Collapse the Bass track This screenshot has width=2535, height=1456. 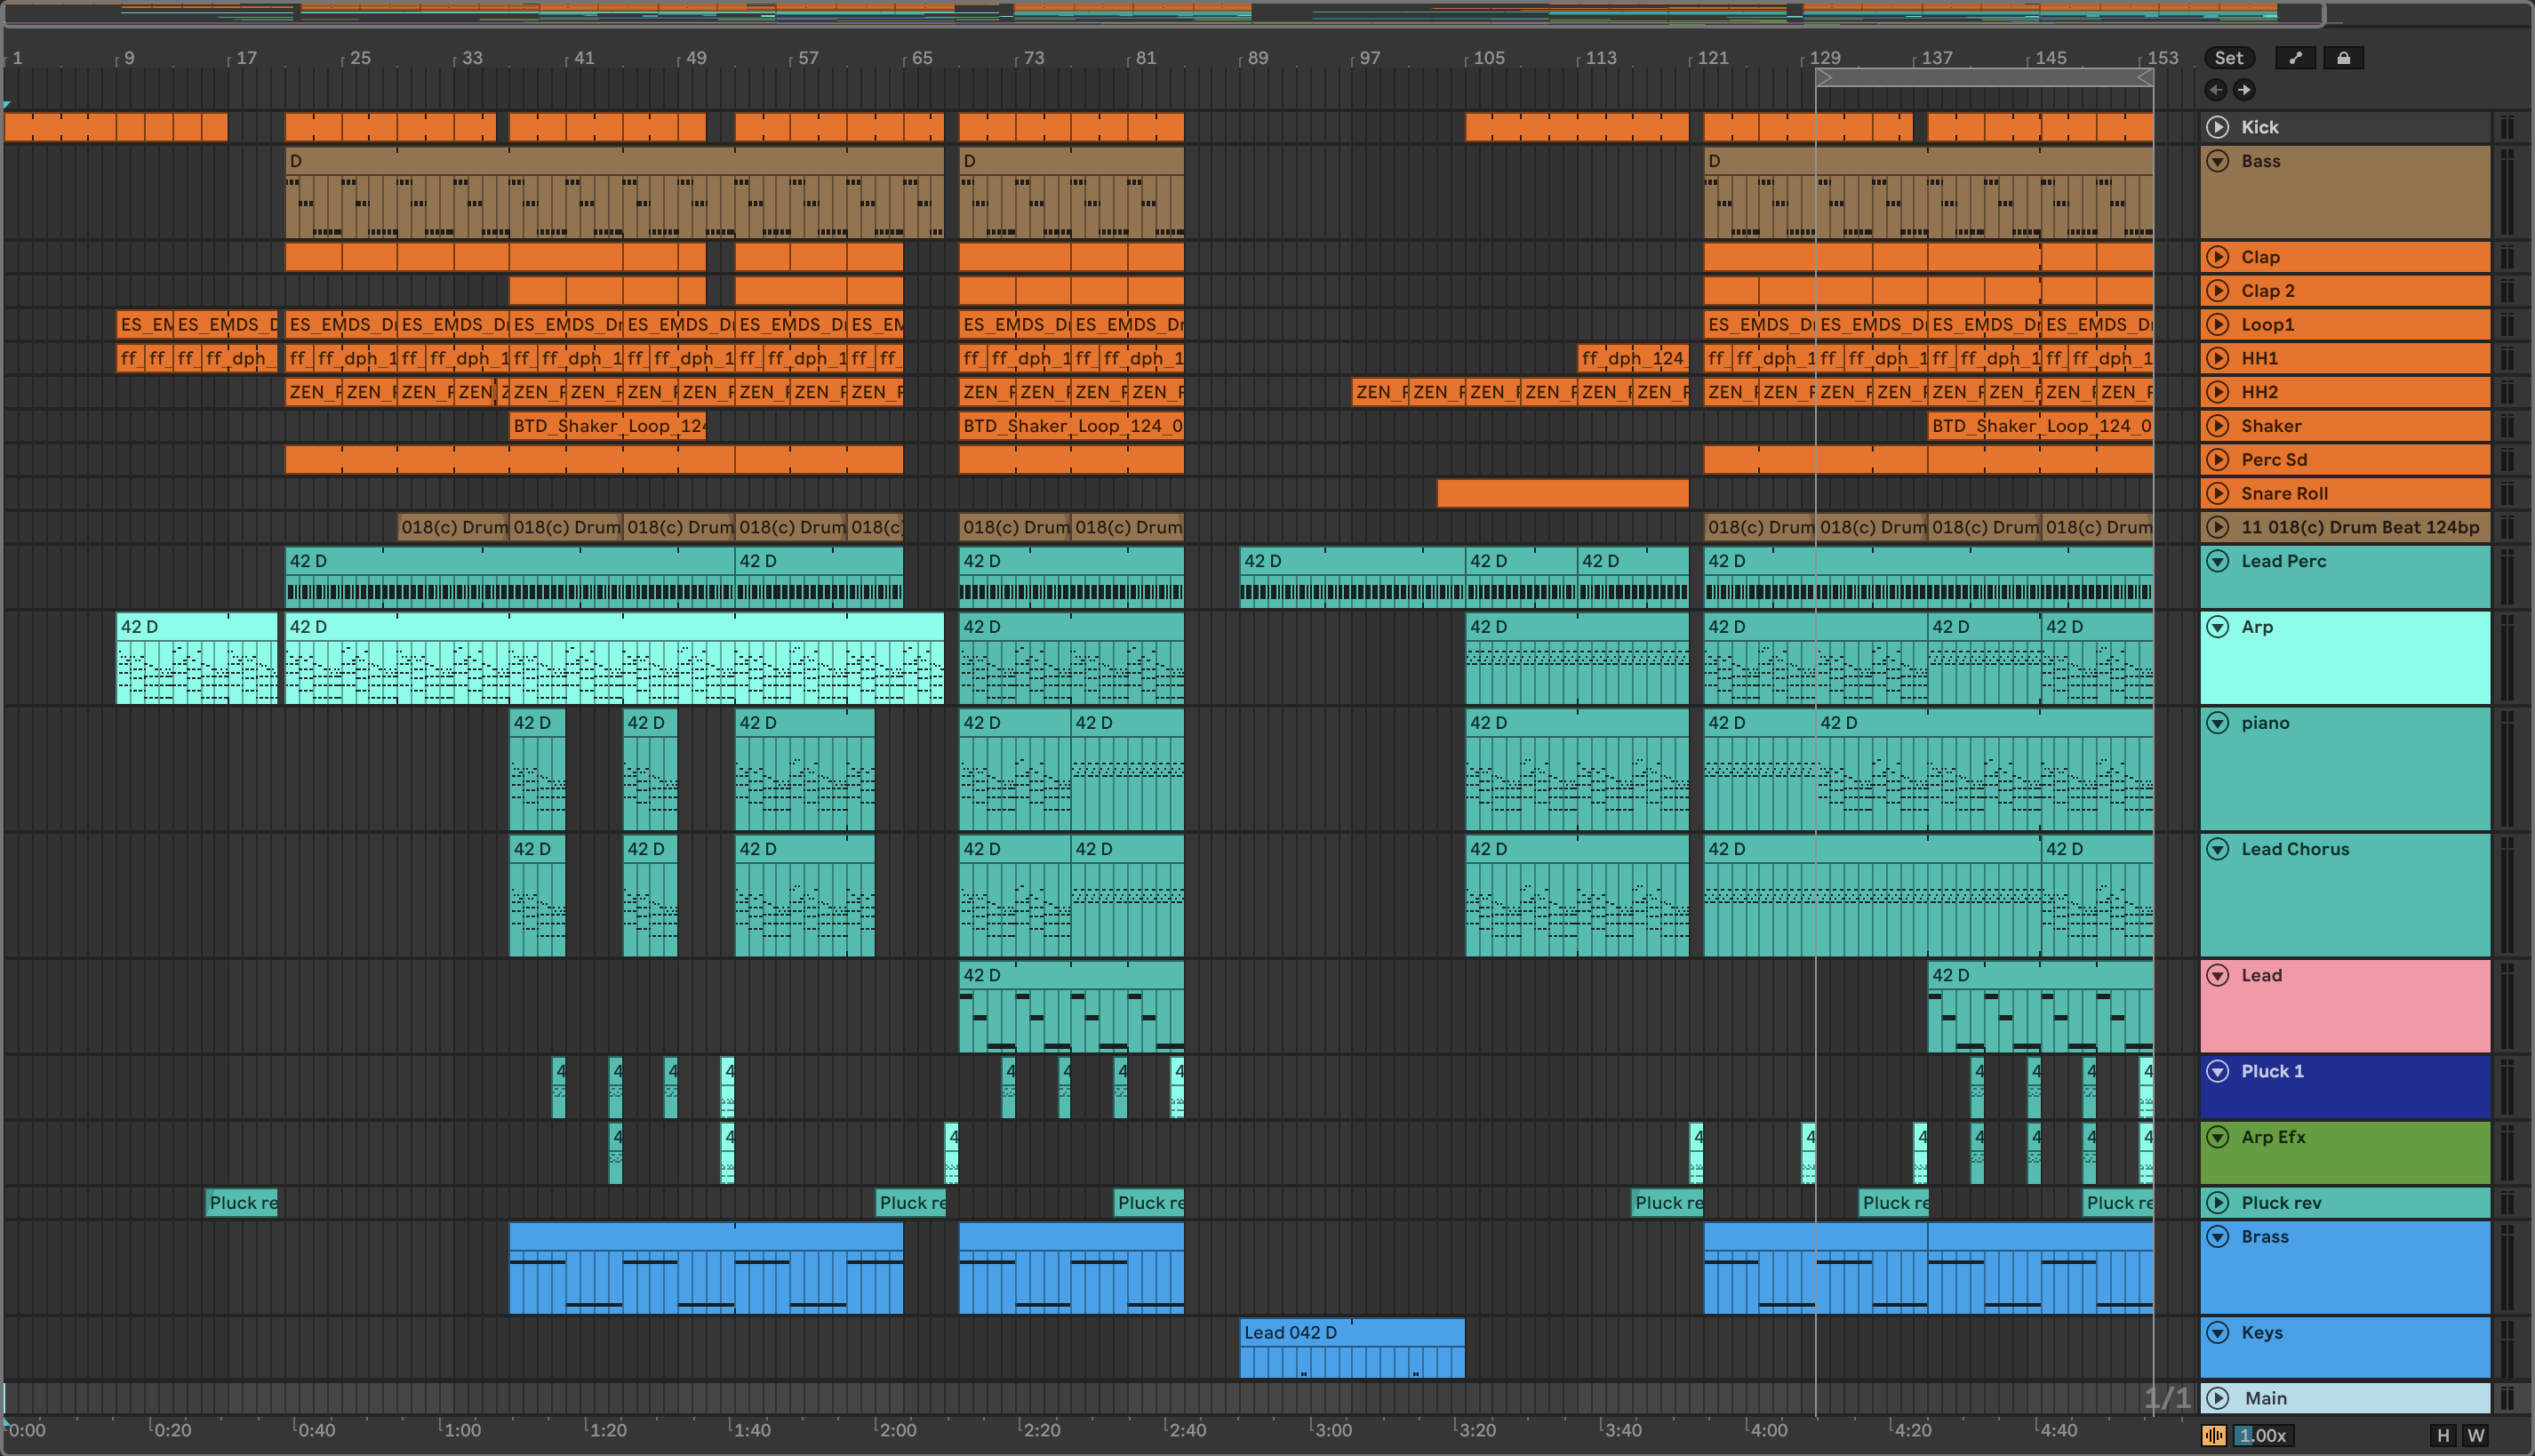click(2218, 161)
